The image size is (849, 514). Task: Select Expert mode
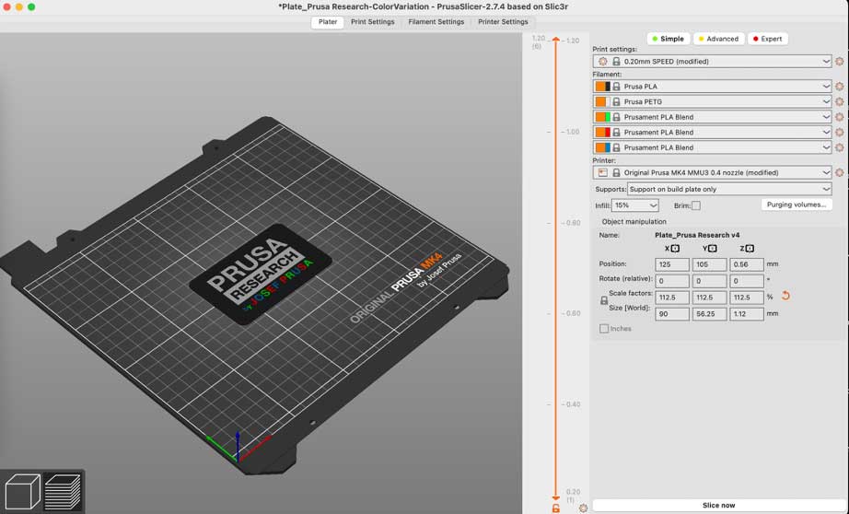pos(768,39)
